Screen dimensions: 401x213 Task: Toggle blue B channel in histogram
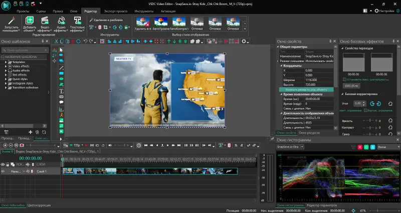click(372, 147)
